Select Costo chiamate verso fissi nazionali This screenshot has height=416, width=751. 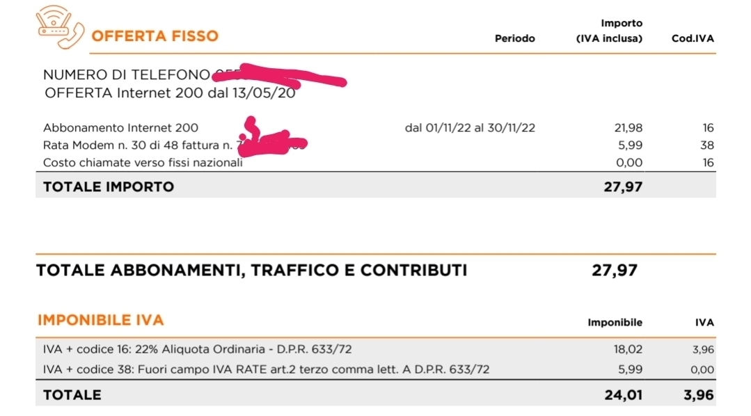click(143, 163)
